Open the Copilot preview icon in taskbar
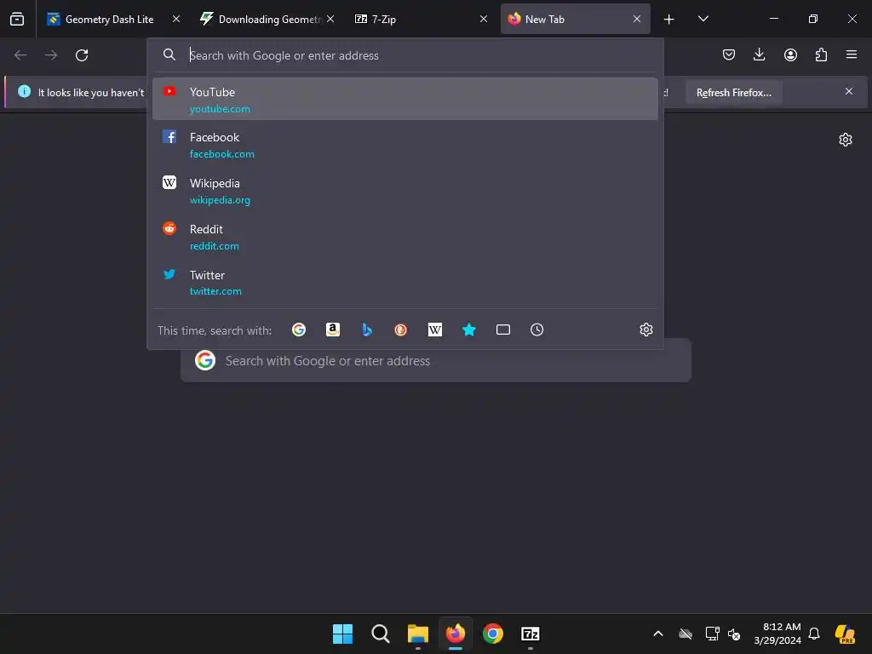 point(846,634)
